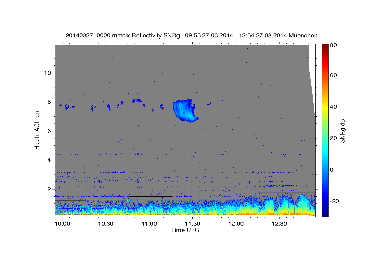This screenshot has height=260, width=390.
Task: Click the 12:00 time tick label
Action: coord(236,224)
